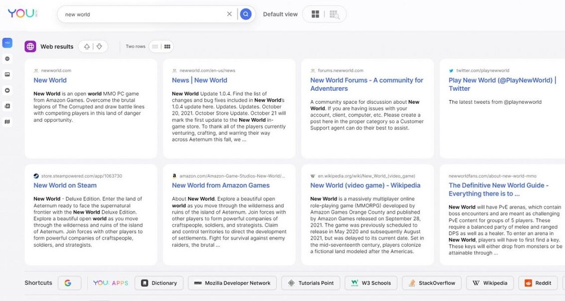This screenshot has width=565, height=301.
Task: Open the Play New World Twitter result
Action: 502,84
